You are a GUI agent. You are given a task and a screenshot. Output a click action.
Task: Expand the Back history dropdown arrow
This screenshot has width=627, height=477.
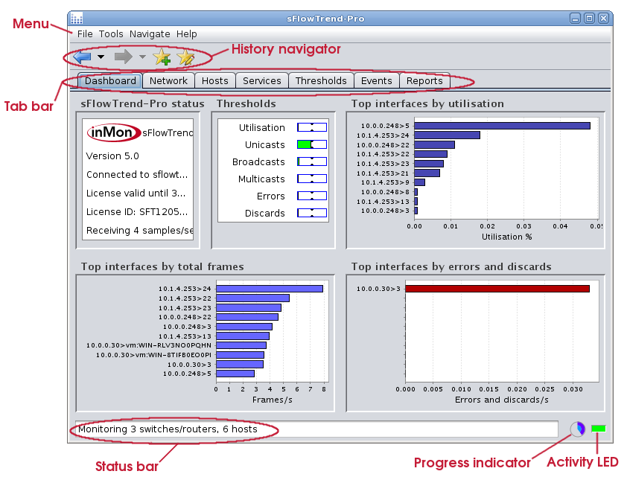[101, 57]
